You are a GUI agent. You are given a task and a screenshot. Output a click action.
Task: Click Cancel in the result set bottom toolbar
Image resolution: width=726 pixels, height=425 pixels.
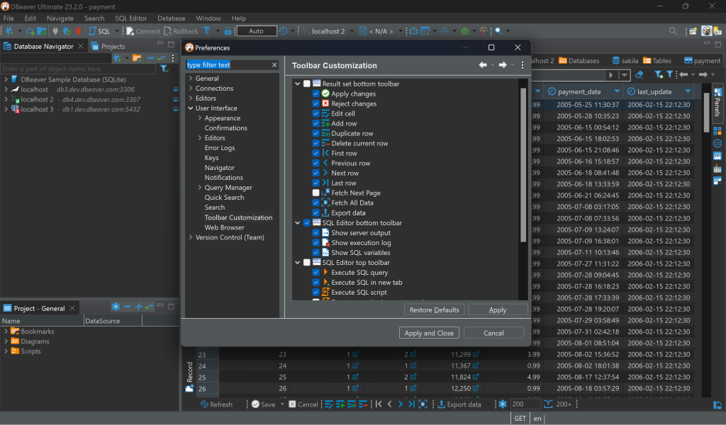[303, 404]
